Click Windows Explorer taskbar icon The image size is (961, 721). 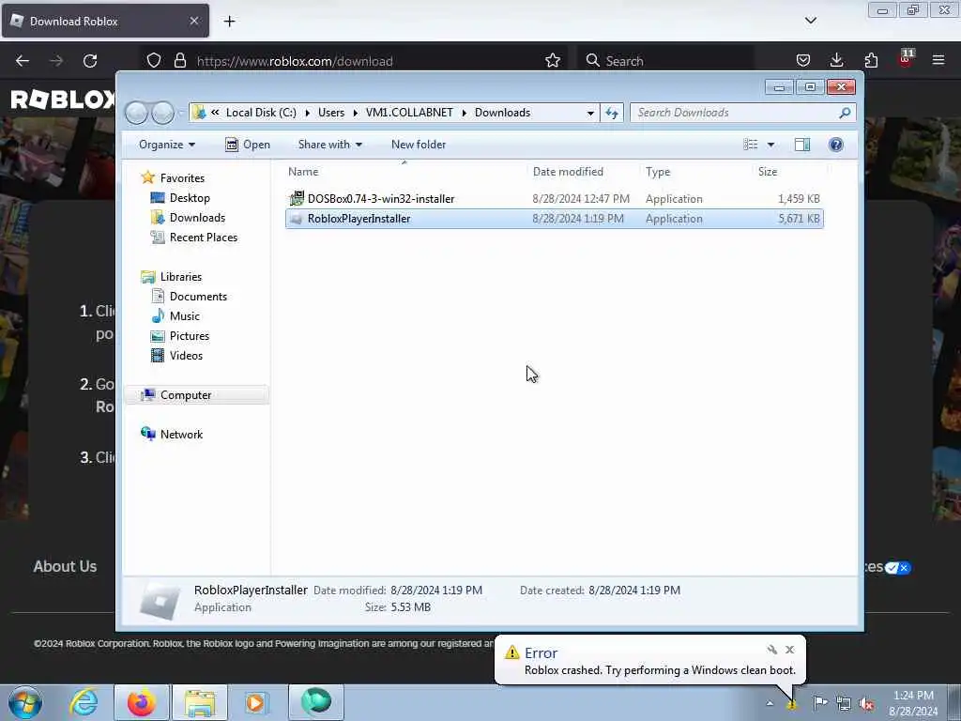pyautogui.click(x=200, y=702)
